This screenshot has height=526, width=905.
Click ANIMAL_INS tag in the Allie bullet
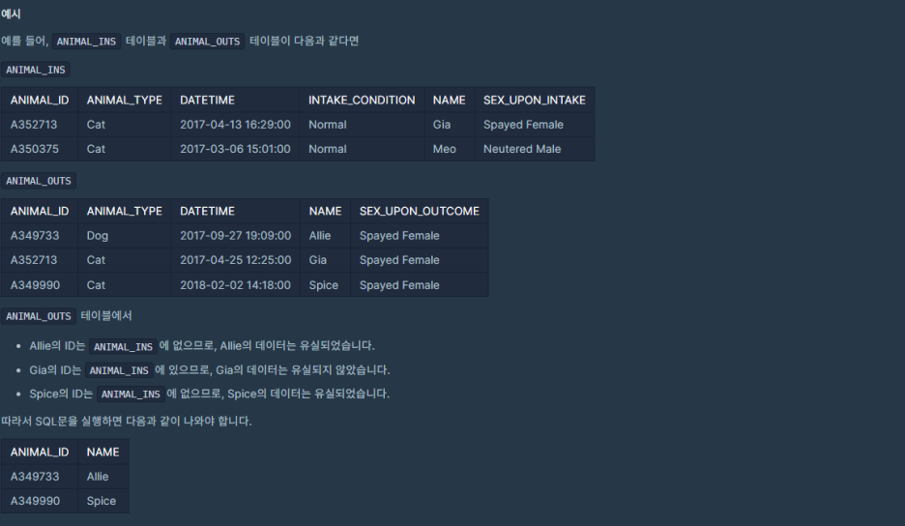(123, 347)
